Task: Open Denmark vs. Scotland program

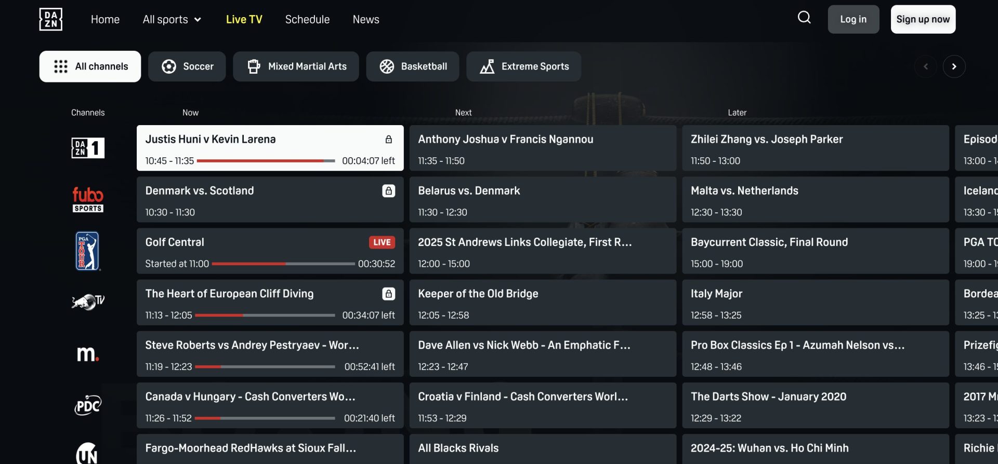Action: [270, 199]
